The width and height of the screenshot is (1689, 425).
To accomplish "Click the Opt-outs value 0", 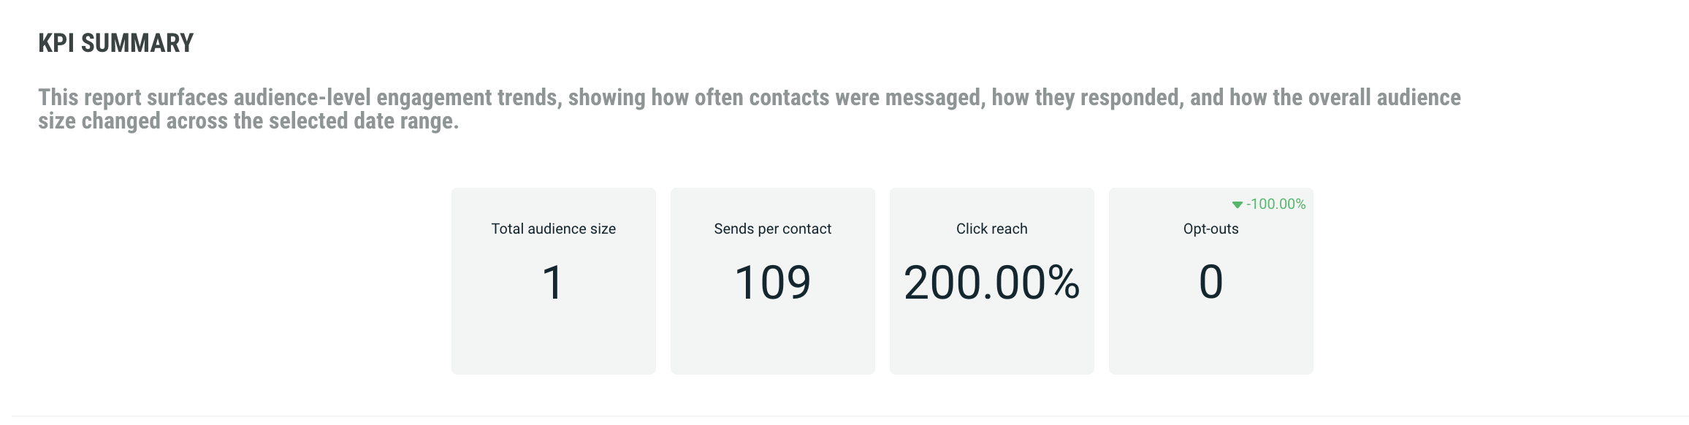I will (1210, 283).
